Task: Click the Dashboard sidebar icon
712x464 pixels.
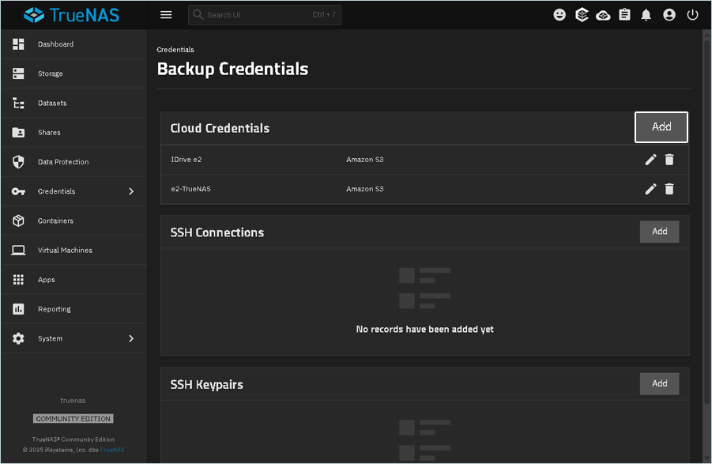Action: [18, 44]
